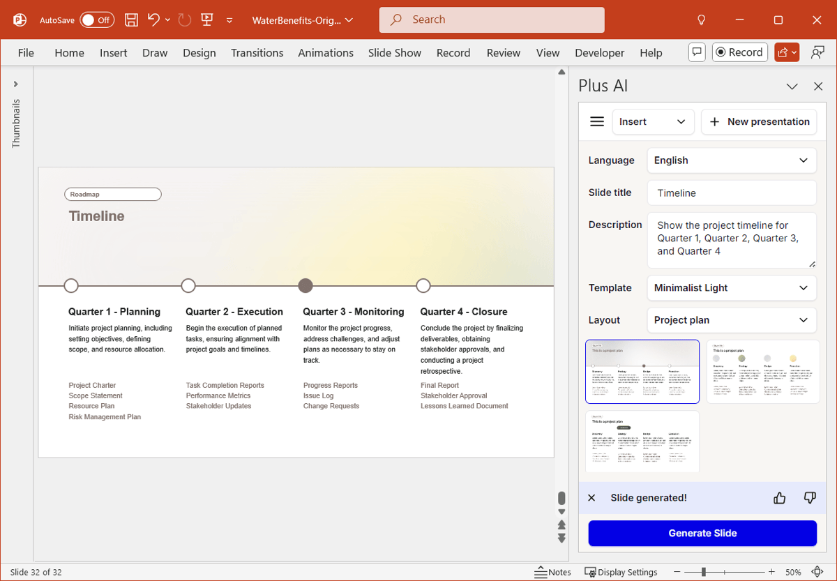
Task: Open the Transitions ribbon tab
Action: 257,53
